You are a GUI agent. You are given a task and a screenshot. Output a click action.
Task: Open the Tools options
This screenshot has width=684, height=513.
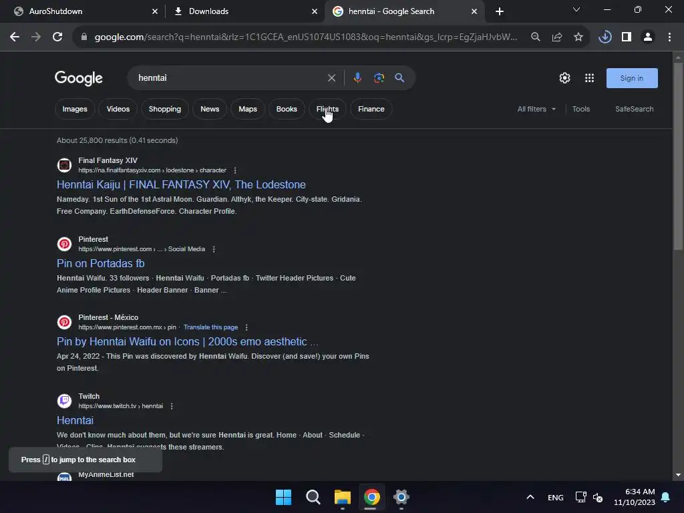(x=581, y=109)
